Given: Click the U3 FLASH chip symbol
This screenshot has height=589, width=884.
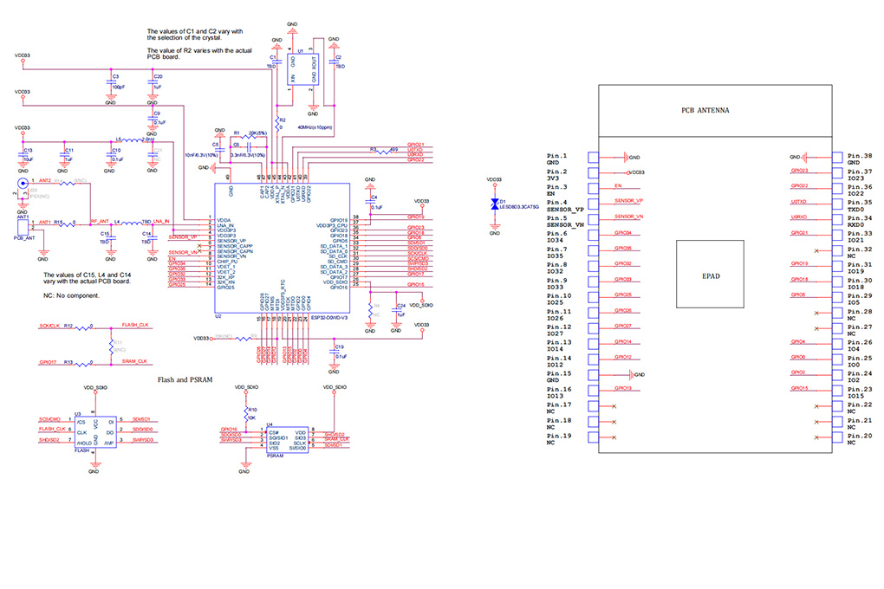Looking at the screenshot, I should tap(95, 431).
